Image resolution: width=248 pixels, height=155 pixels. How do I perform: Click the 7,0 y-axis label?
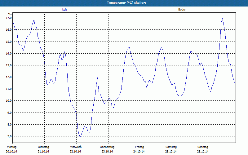tap(9, 136)
